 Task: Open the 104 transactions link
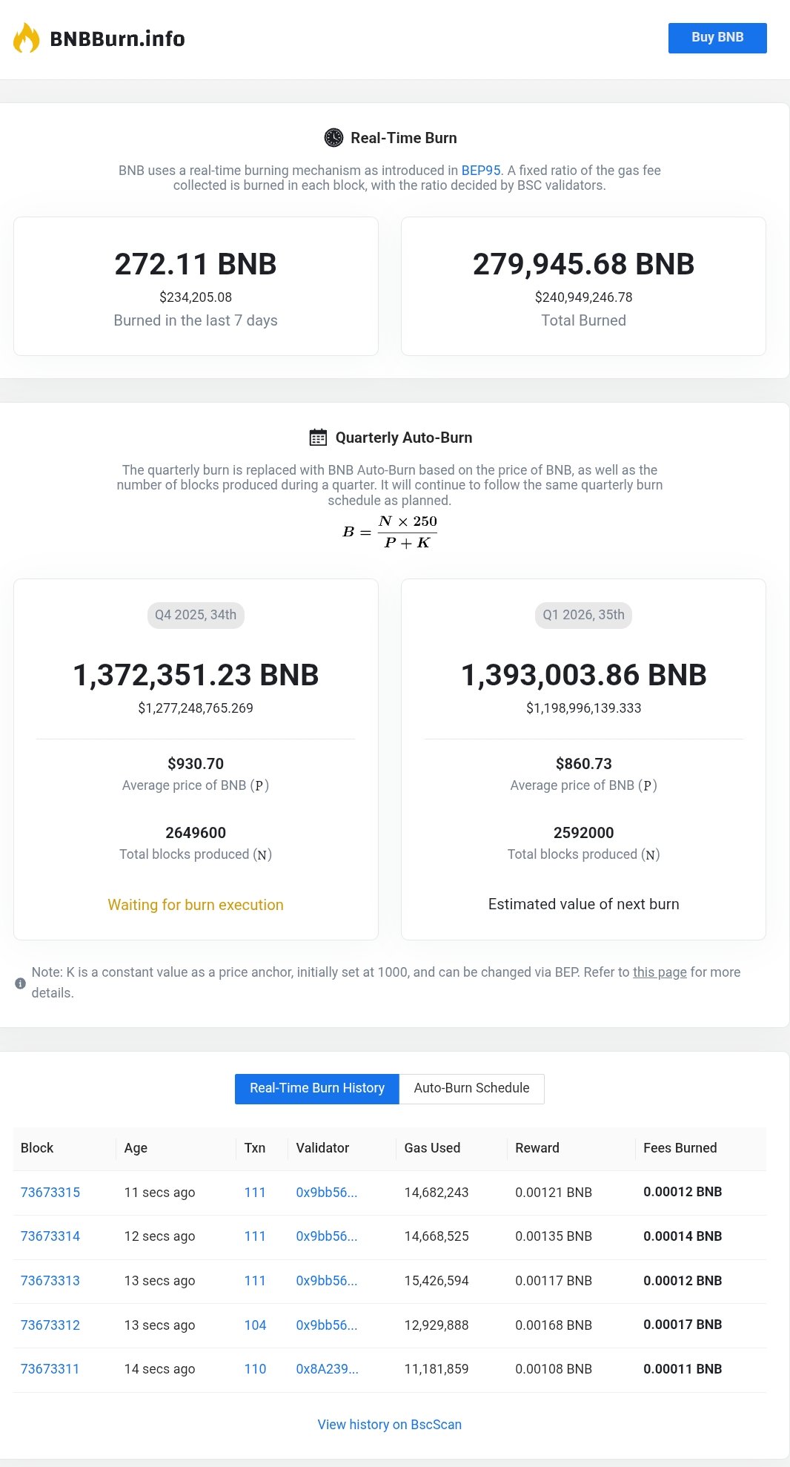[255, 1325]
